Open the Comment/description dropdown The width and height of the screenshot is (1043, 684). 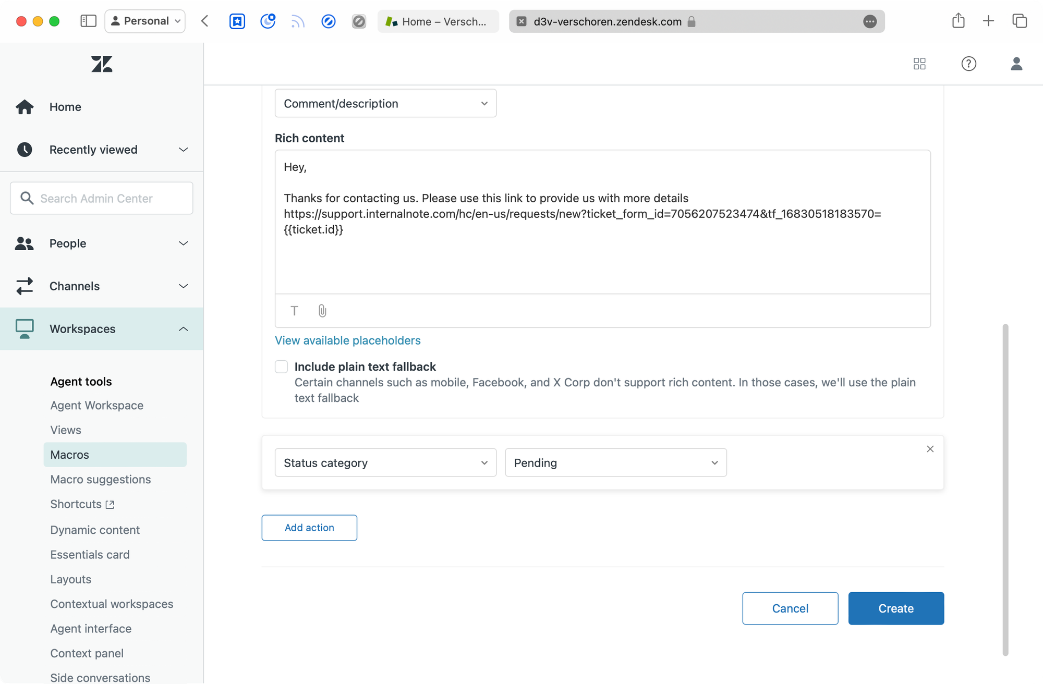(x=385, y=103)
